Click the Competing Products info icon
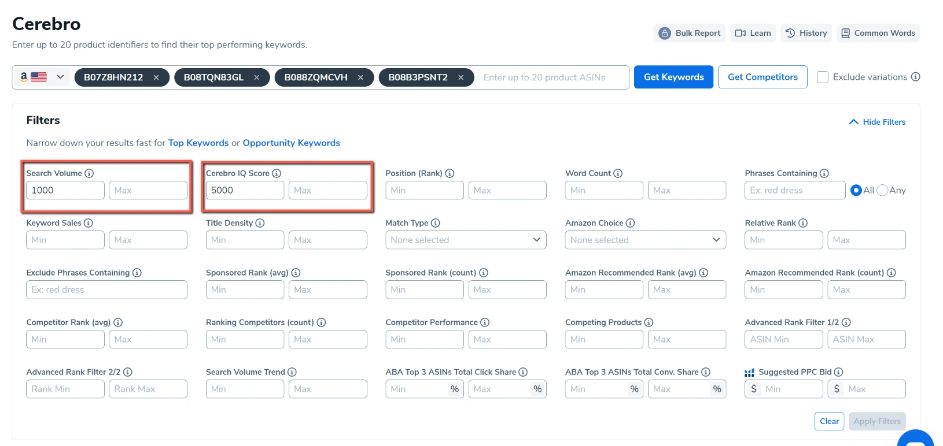The height and width of the screenshot is (446, 943). (649, 322)
